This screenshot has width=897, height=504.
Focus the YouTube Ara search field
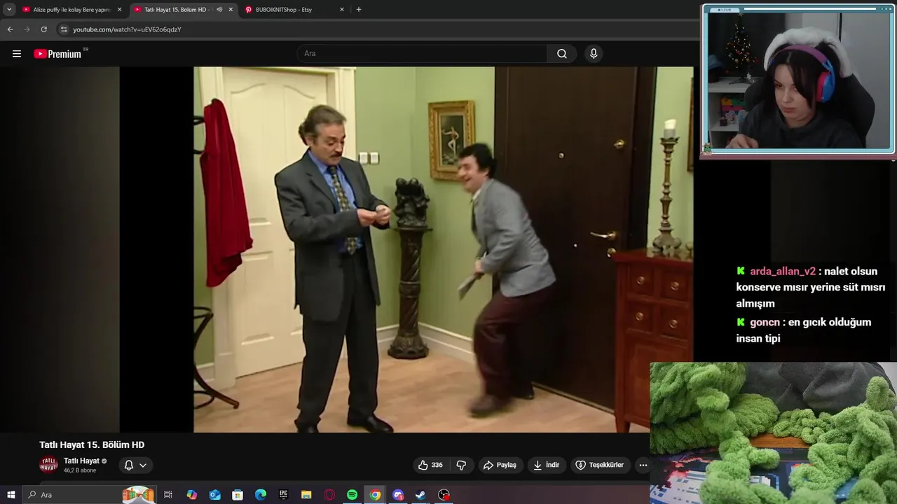coord(423,54)
